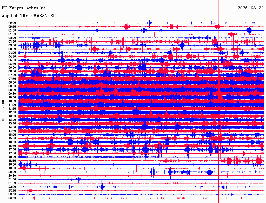Click the 07:30 time label

click(x=12, y=79)
